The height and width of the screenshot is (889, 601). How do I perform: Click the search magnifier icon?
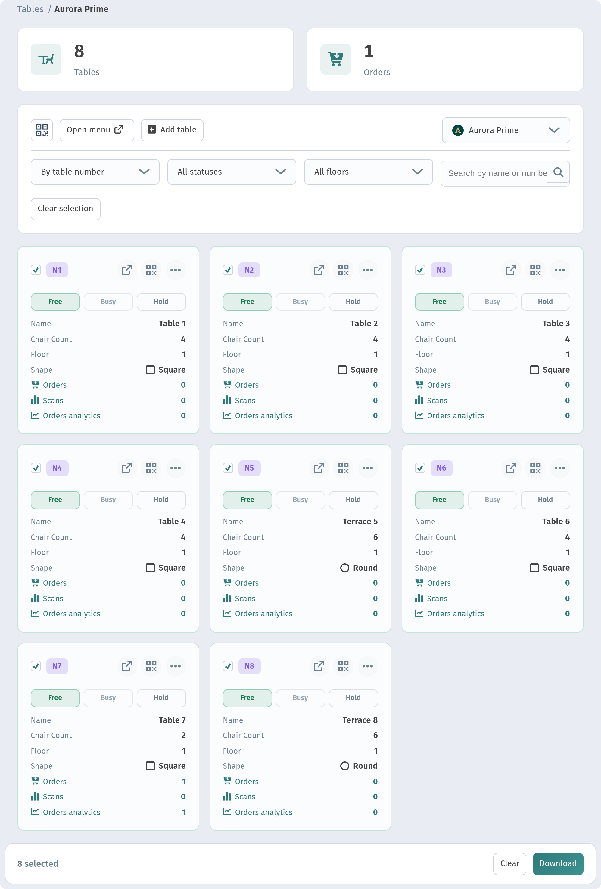pos(558,172)
